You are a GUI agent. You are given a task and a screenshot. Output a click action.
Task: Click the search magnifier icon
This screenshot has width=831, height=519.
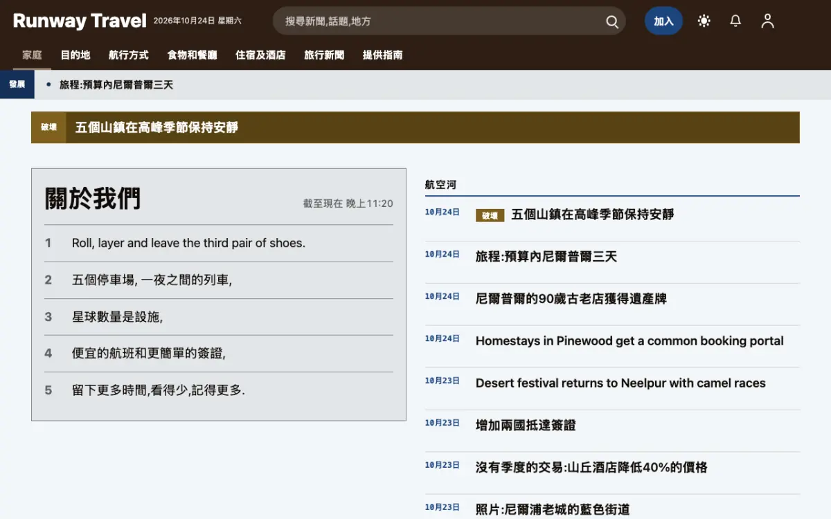(x=612, y=21)
